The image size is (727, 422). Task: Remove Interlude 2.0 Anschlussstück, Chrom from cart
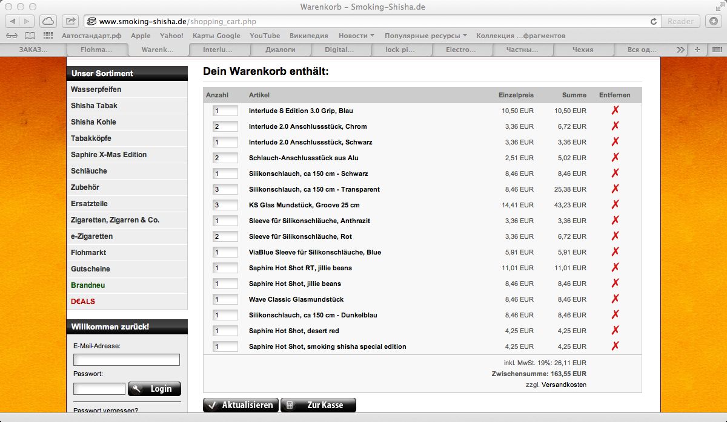615,126
